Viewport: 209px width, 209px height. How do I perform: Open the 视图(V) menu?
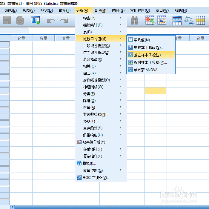coord(29,10)
